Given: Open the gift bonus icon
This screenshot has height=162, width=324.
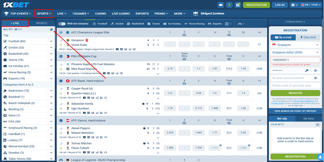Looking at the screenshot, I should click(238, 5).
